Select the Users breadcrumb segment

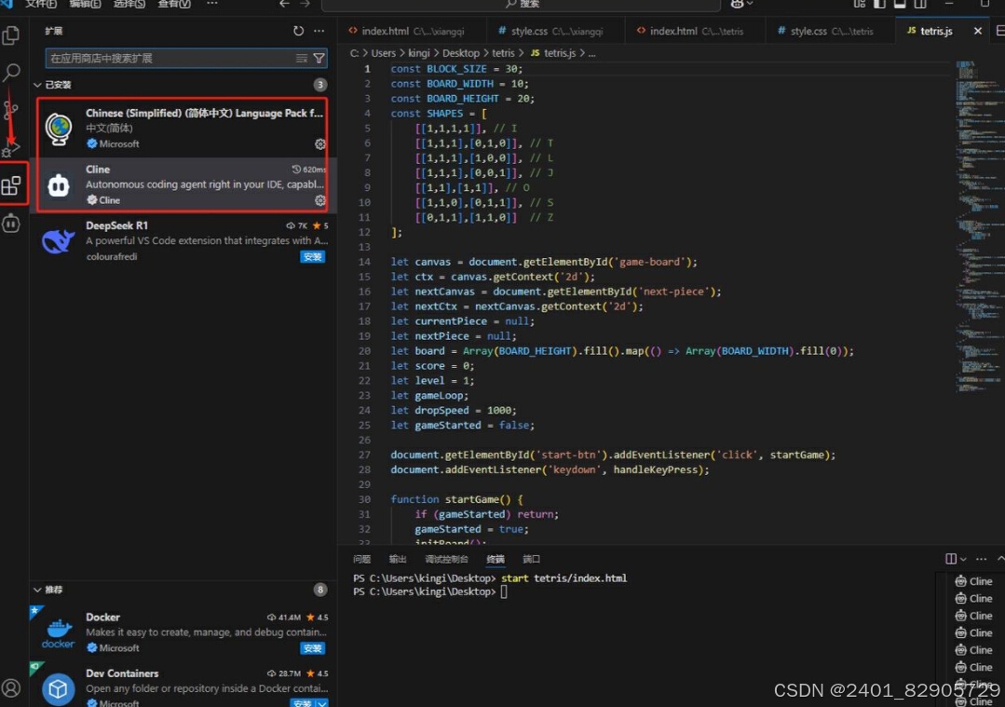coord(384,53)
